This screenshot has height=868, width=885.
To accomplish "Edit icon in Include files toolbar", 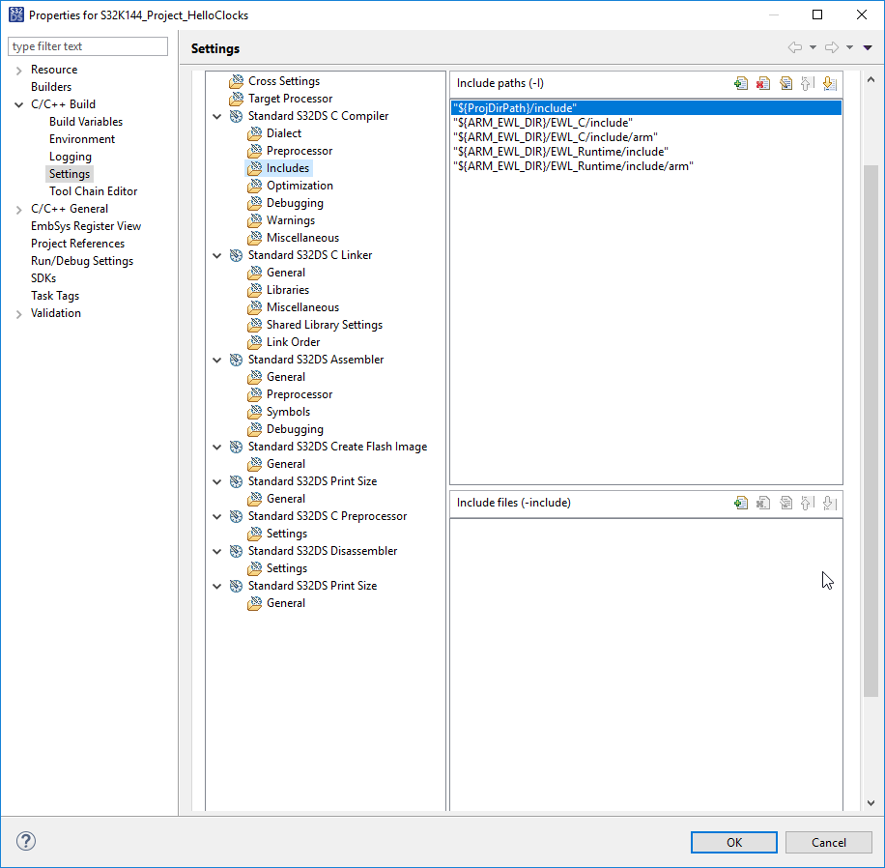I will (785, 503).
